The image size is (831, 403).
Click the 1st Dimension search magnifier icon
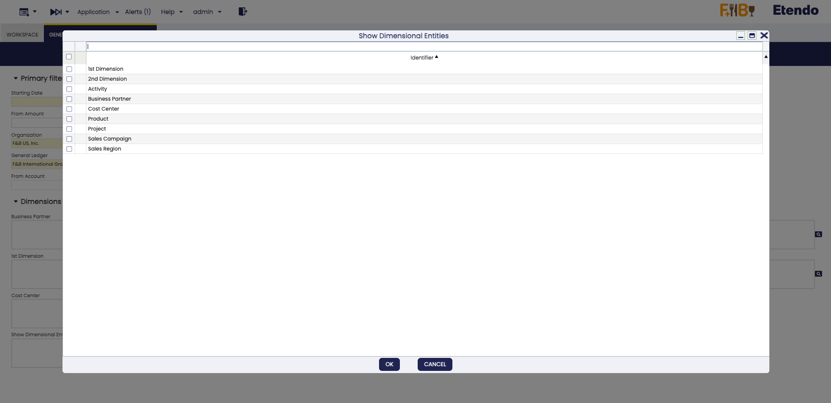818,274
